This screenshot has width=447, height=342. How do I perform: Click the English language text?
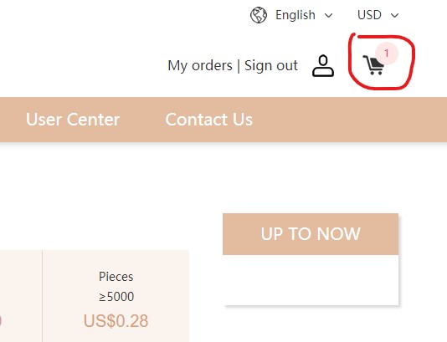point(295,15)
